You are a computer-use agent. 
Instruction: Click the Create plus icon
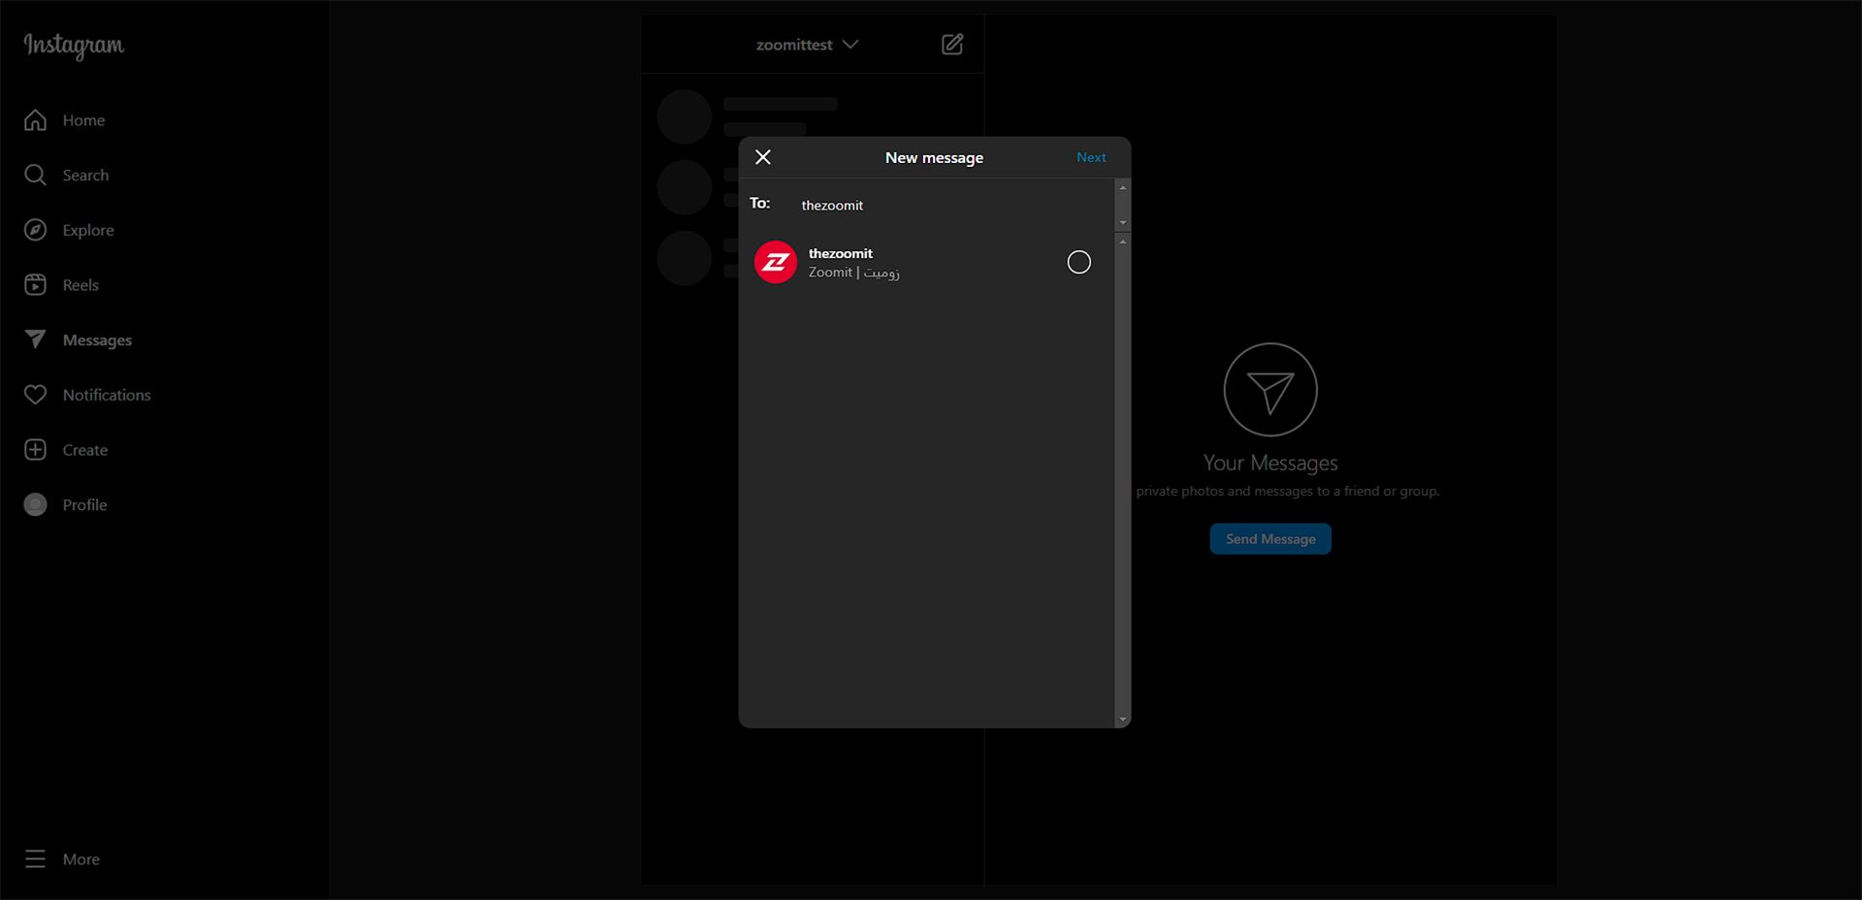35,450
